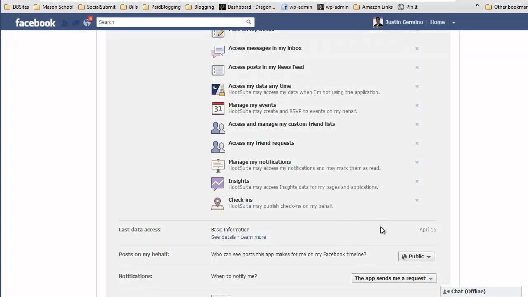Screen dimensions: 528x297
Task: Open DBSites bookmark folder
Action: coord(16,7)
